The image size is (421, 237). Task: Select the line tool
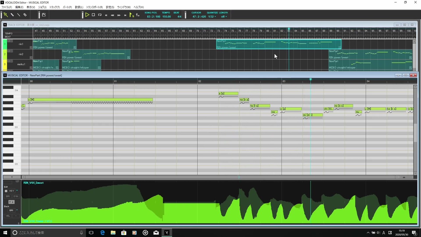click(18, 15)
